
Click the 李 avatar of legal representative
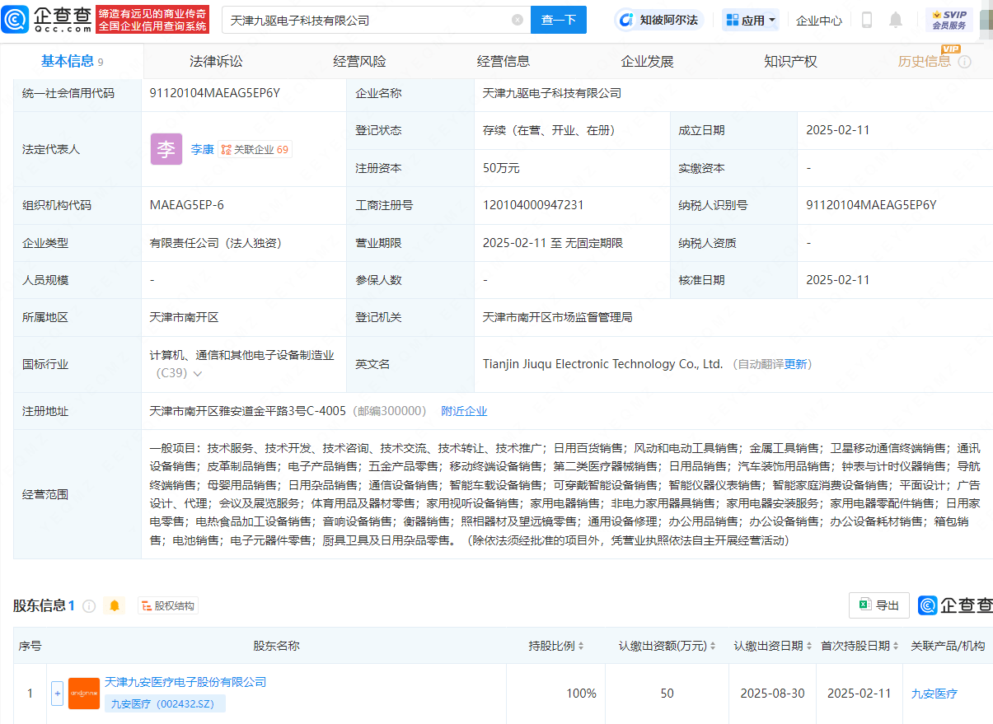coord(166,149)
